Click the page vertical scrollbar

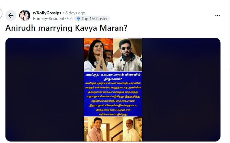click(229, 72)
